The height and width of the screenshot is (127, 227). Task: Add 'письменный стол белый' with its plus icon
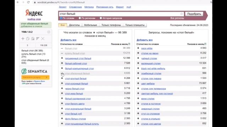[62, 58]
